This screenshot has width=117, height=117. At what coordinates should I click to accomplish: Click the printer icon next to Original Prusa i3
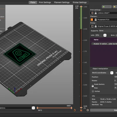click(x=92, y=26)
